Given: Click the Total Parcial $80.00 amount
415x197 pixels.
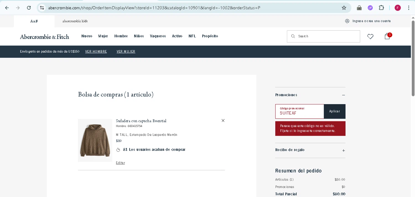Looking at the screenshot, I should 339,194.
